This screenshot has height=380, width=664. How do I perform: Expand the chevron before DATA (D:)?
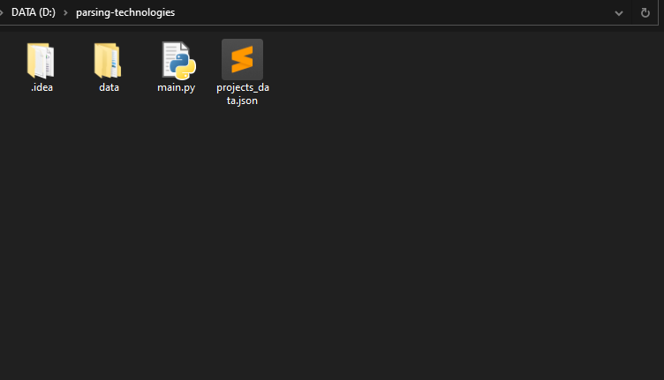pyautogui.click(x=2, y=12)
